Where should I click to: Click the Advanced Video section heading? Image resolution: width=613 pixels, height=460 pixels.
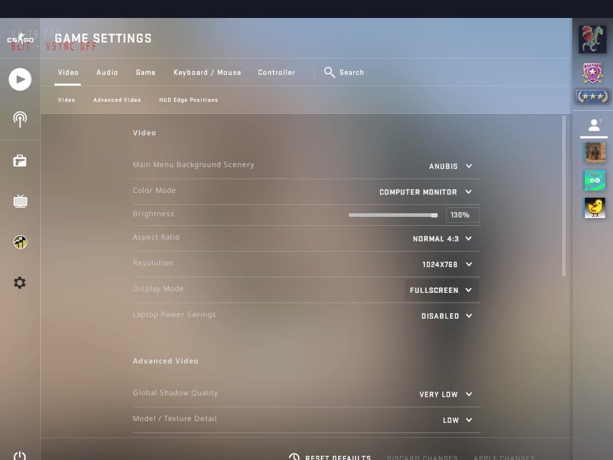pyautogui.click(x=165, y=361)
